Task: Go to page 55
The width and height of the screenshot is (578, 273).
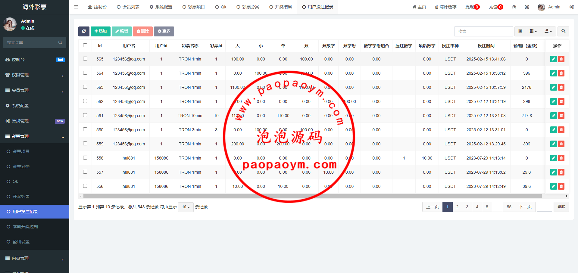Action: tap(509, 207)
